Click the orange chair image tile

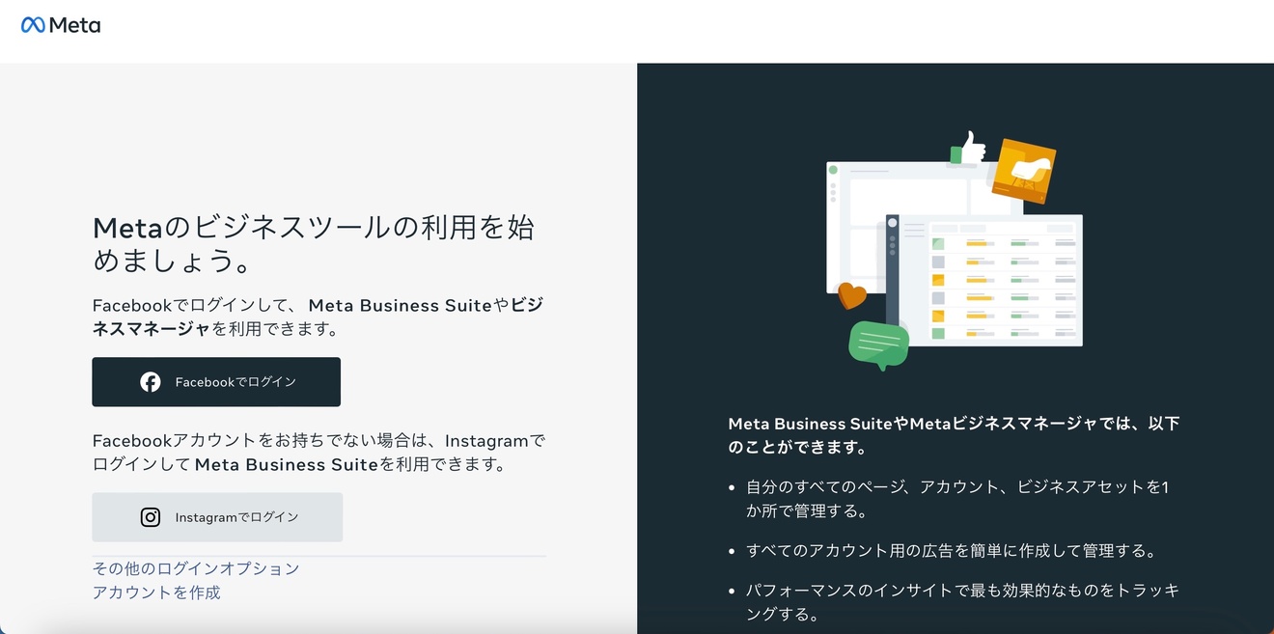[1023, 172]
